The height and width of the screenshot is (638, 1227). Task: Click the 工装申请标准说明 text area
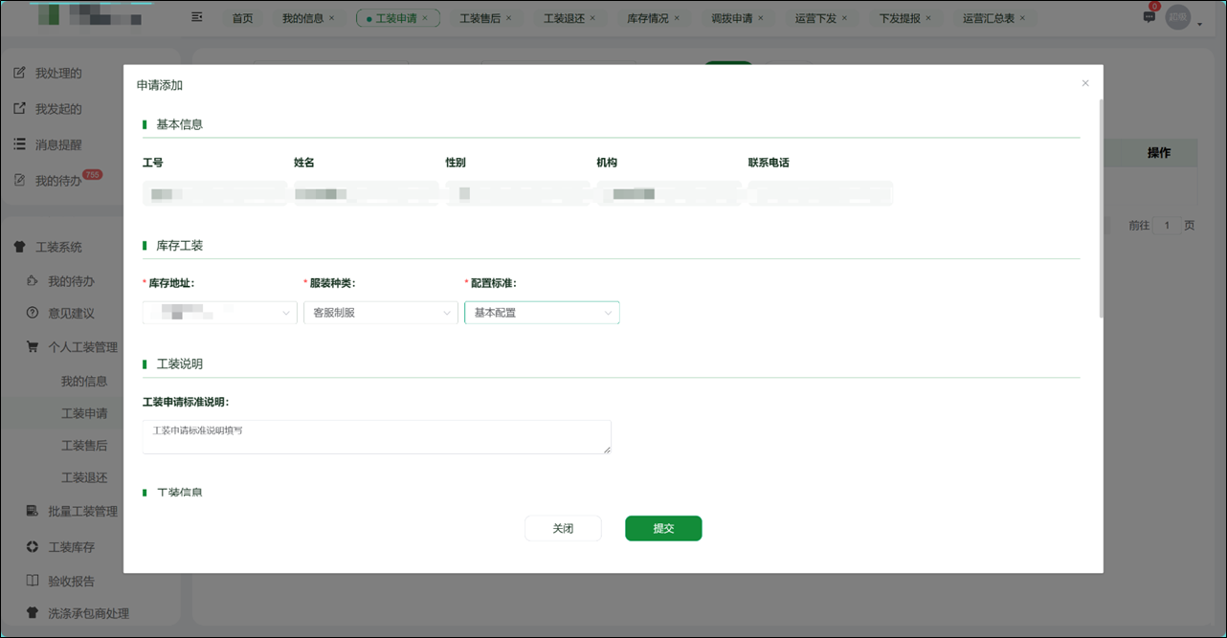tap(376, 437)
